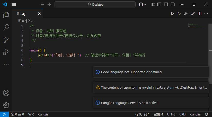Select the UTF-8 encoding indicator
The image size is (212, 117).
click(x=171, y=114)
